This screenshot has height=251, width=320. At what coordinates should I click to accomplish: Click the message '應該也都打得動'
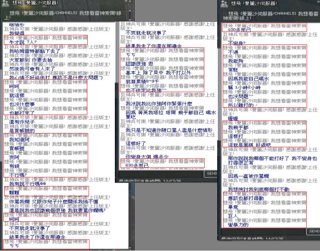click(x=246, y=198)
